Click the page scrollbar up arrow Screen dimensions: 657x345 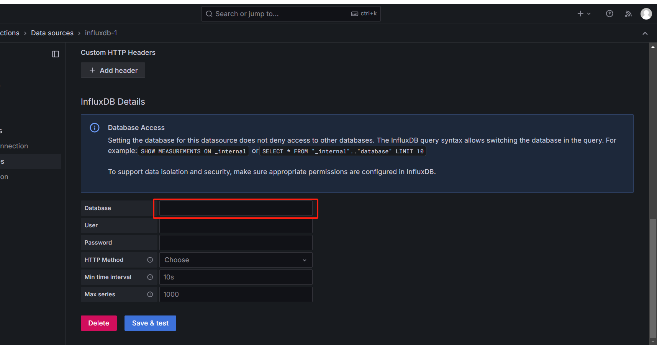(x=653, y=47)
